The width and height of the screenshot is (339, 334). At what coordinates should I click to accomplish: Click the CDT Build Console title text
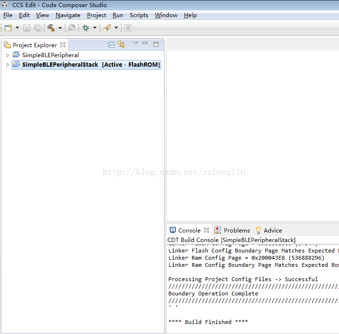(232, 240)
